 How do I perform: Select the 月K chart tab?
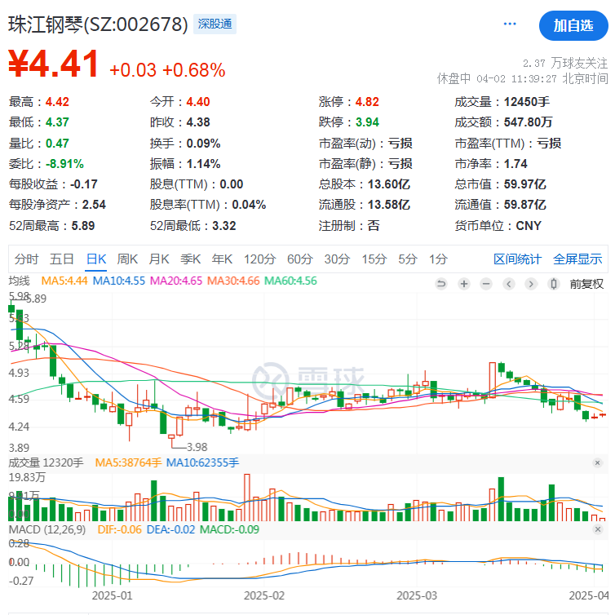(x=159, y=259)
